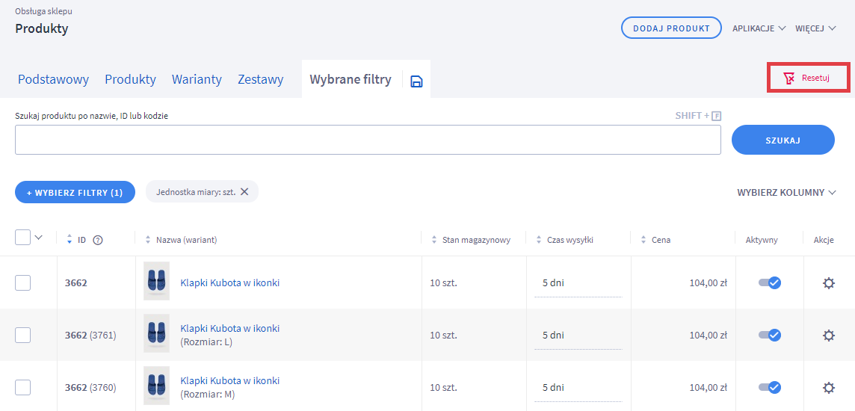Click the save filters floppy disk icon
Viewport: 855px width, 411px height.
pyautogui.click(x=416, y=81)
